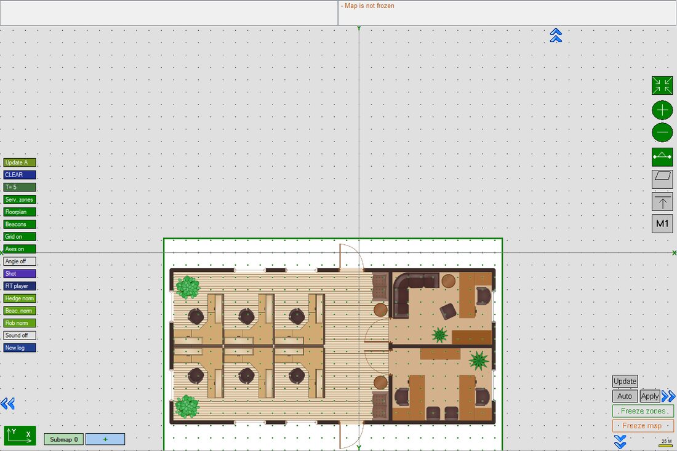Click the M1 map button
677x451 pixels.
(662, 223)
